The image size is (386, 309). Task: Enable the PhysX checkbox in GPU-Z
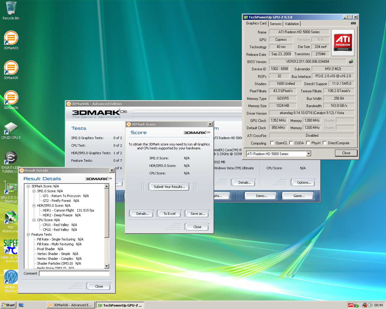coord(308,143)
